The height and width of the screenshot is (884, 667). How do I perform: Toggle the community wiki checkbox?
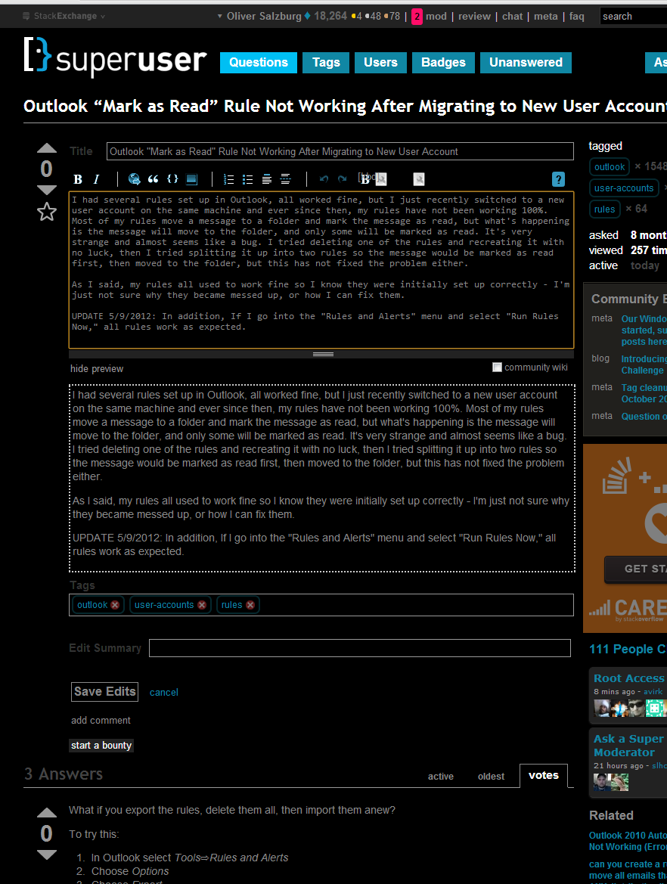click(497, 368)
